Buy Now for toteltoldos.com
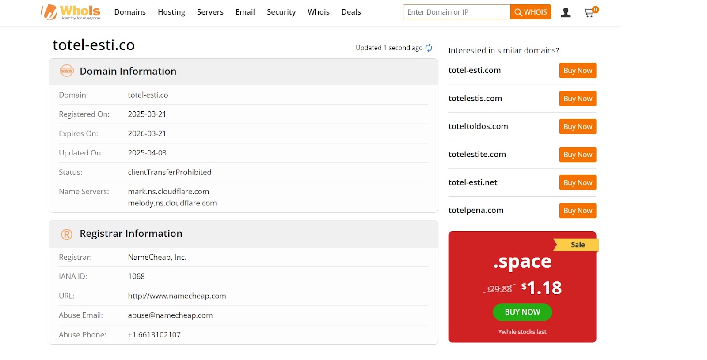Screen dimensions: 707x360 (x=578, y=126)
